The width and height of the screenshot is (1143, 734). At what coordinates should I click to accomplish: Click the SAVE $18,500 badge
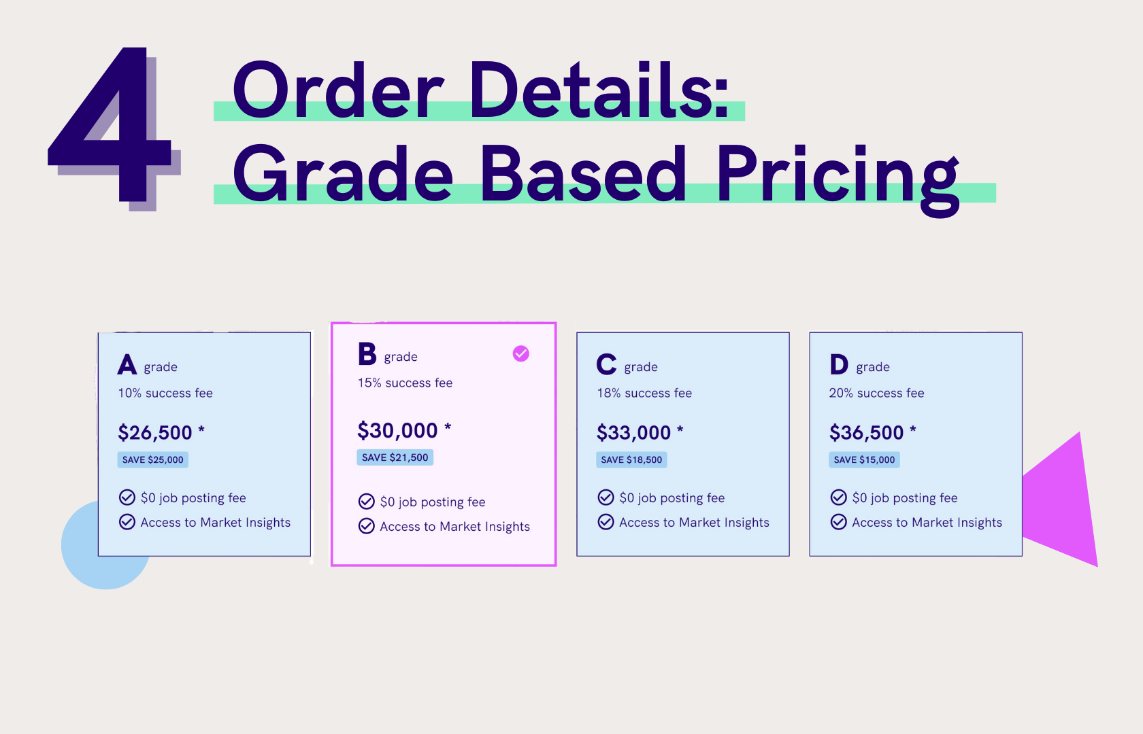pos(631,459)
